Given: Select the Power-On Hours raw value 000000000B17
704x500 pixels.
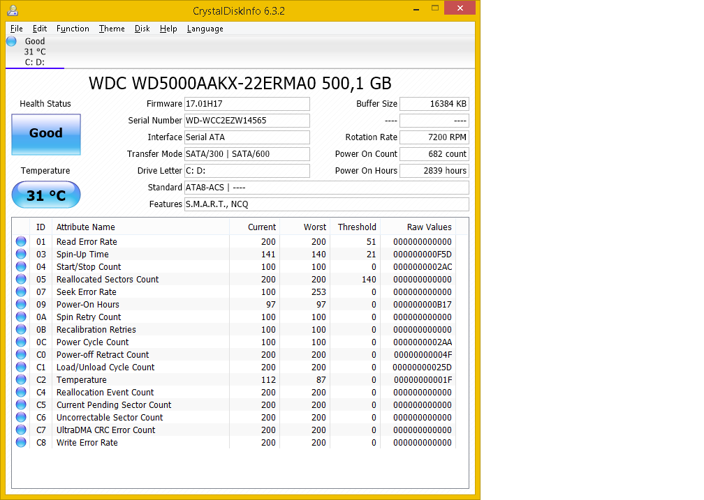Looking at the screenshot, I should pyautogui.click(x=423, y=305).
